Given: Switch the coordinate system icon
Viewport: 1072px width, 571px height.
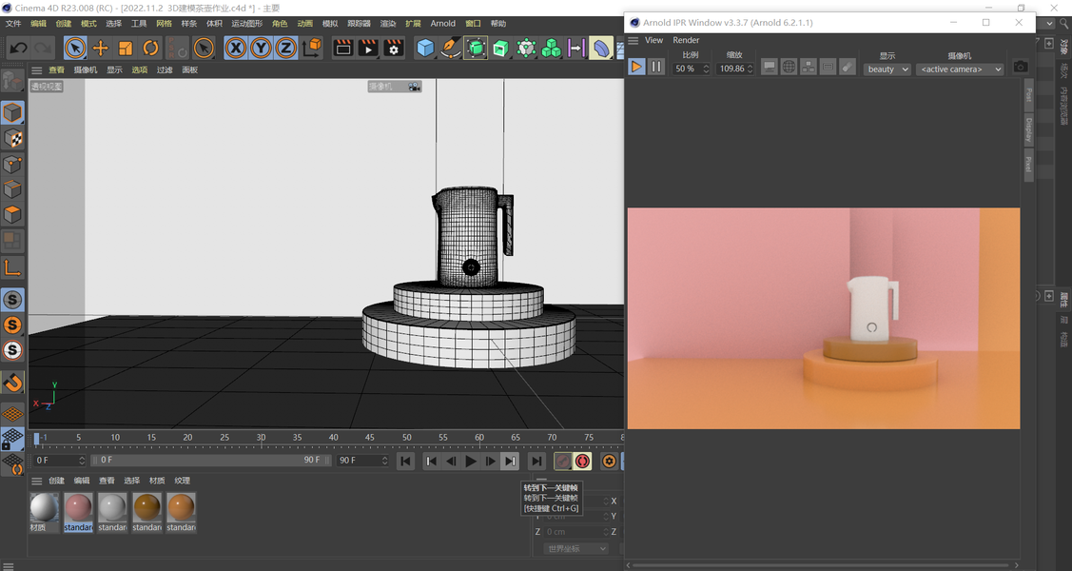Looking at the screenshot, I should 312,48.
